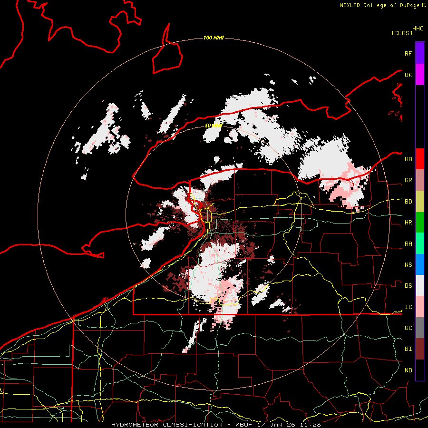This screenshot has width=428, height=428.
Task: Click the WS blue legend swatch
Action: (420, 264)
